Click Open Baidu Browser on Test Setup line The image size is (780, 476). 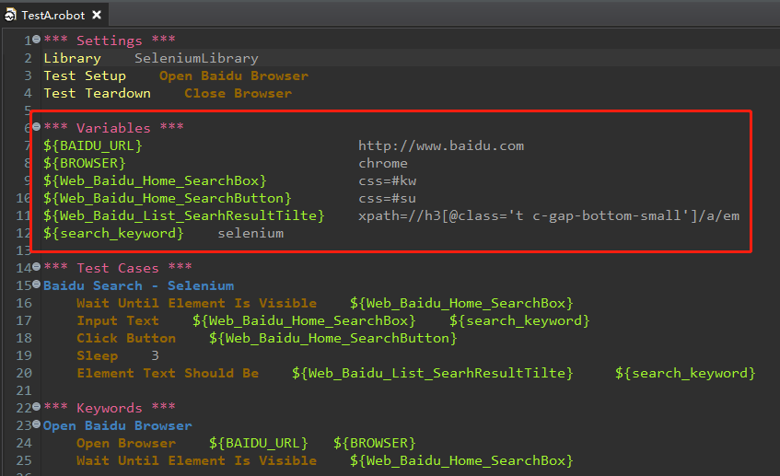point(234,75)
